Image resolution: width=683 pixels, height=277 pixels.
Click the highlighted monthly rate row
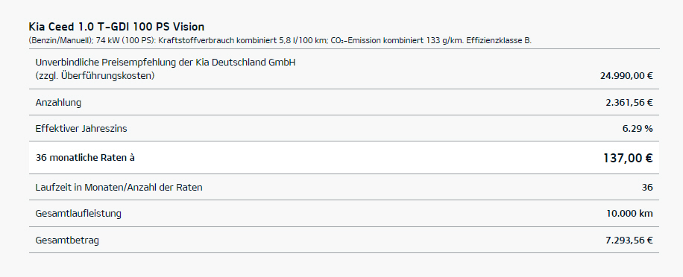point(344,157)
